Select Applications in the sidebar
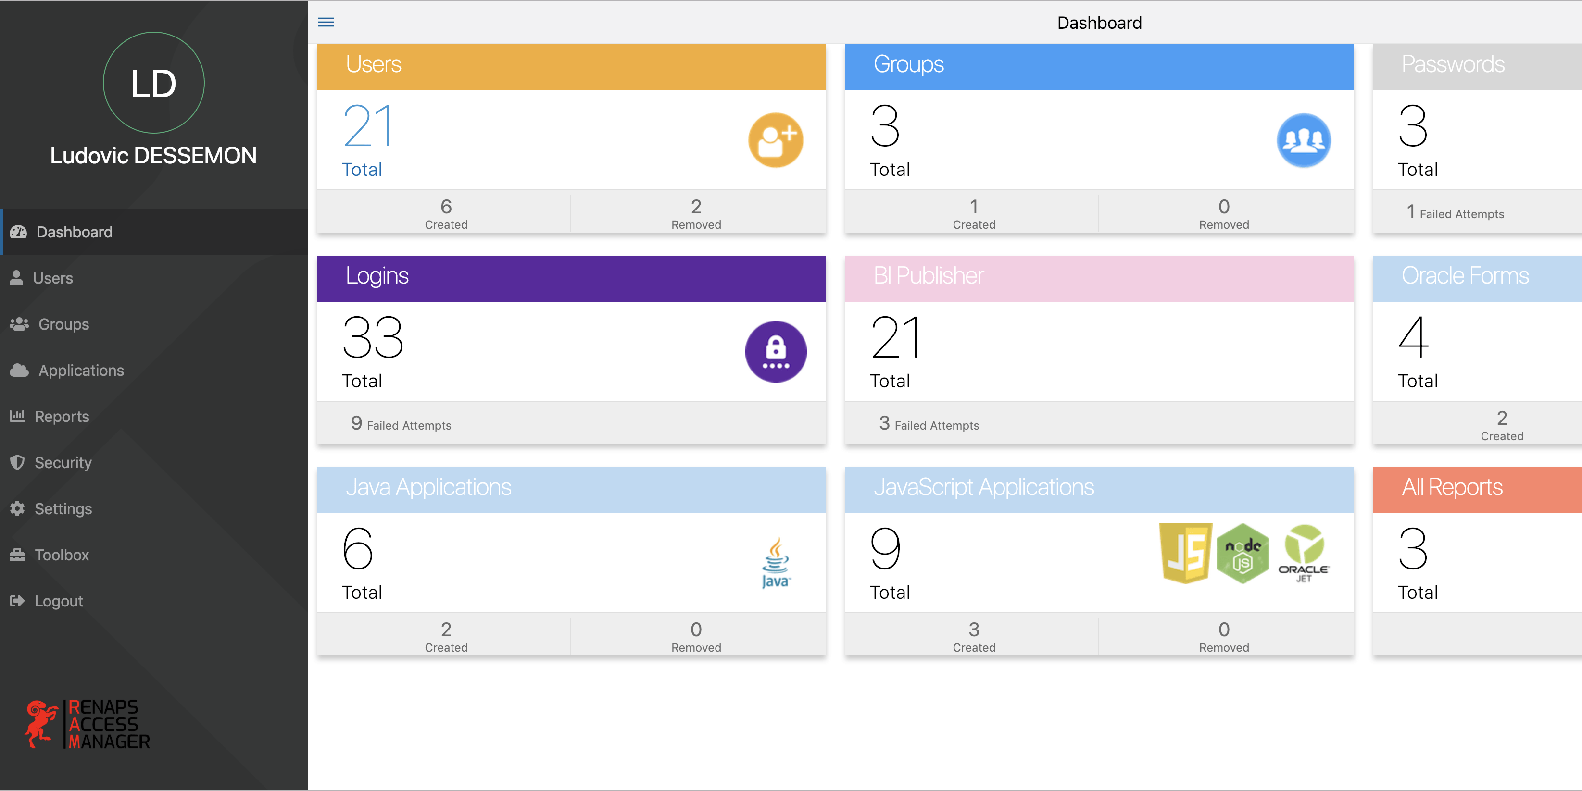Image resolution: width=1582 pixels, height=791 pixels. [81, 370]
